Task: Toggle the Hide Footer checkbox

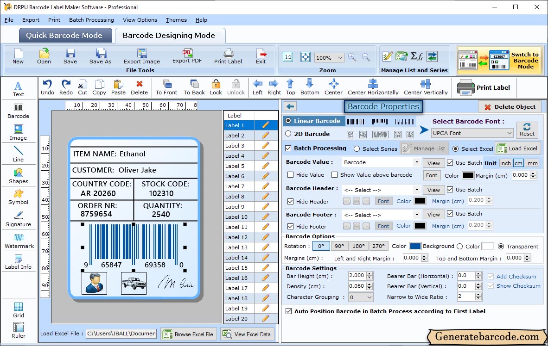Action: 290,226
